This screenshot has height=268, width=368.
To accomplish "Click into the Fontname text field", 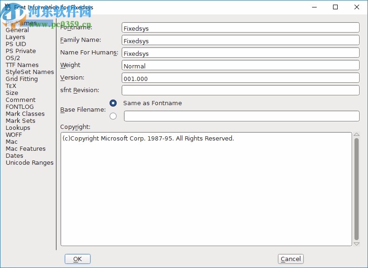I will 240,28.
